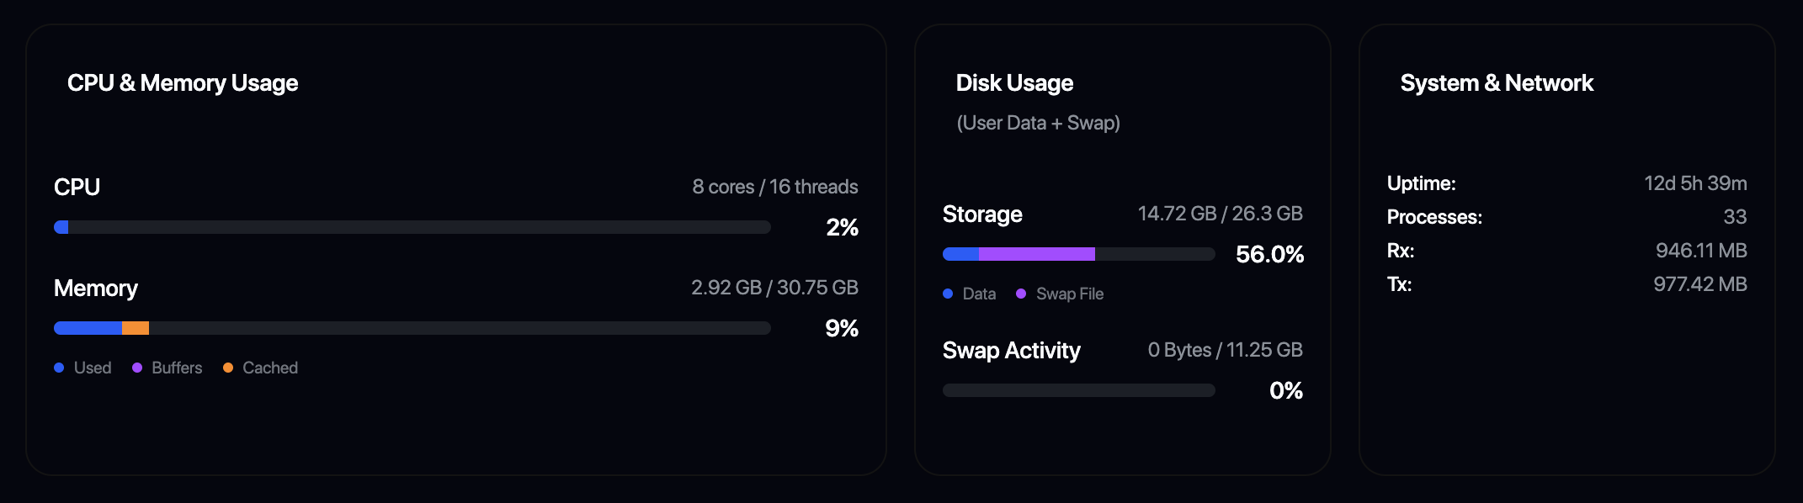Click the Tx value 977.42 MB
The image size is (1803, 503).
(x=1699, y=284)
